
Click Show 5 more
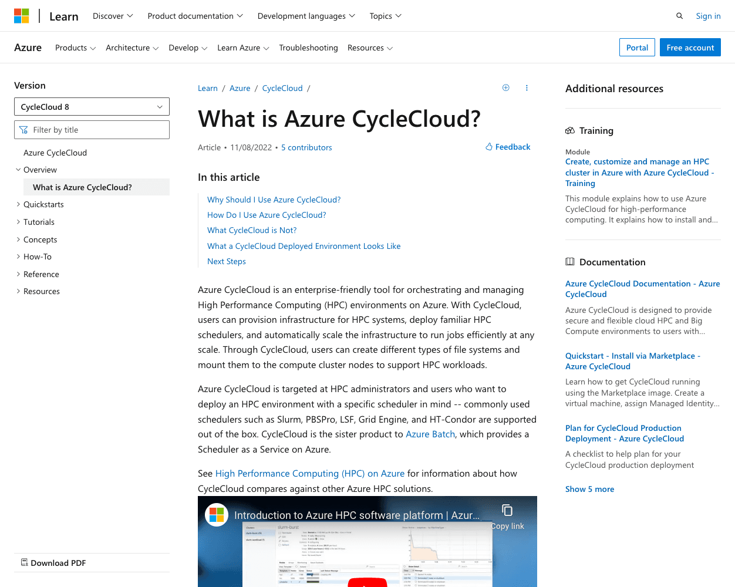point(589,489)
